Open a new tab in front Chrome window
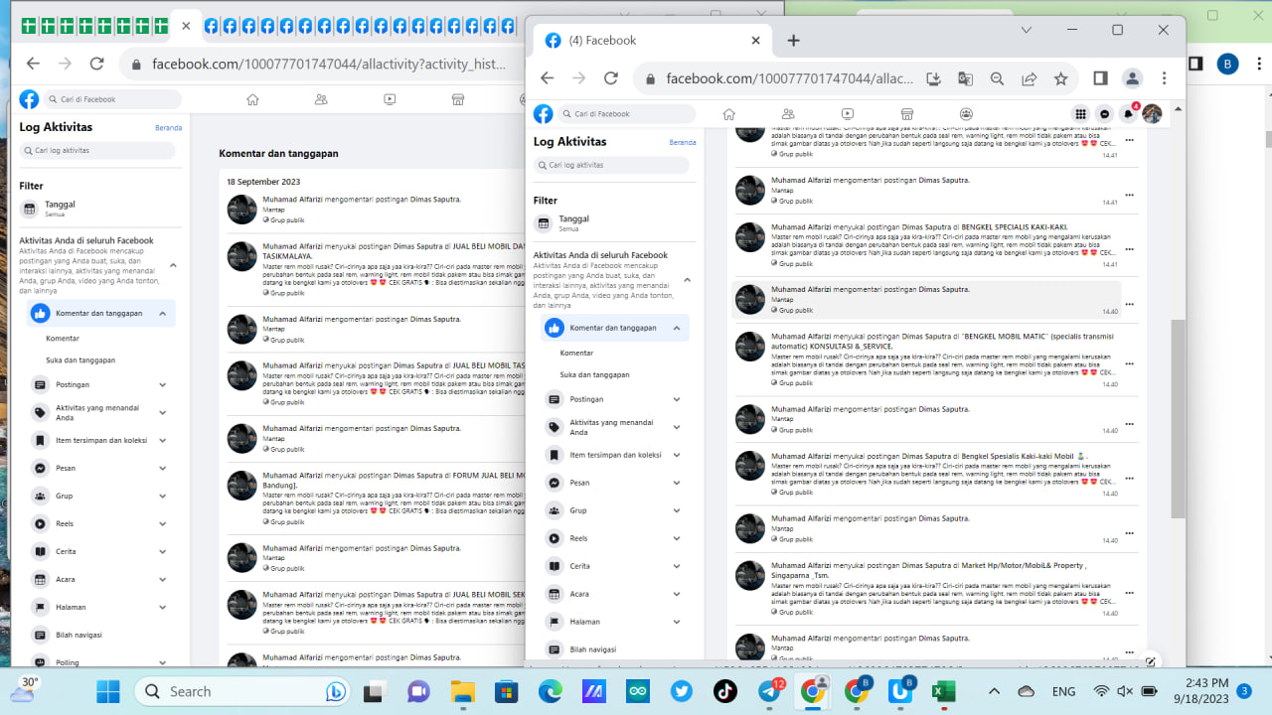The width and height of the screenshot is (1272, 715). (x=793, y=41)
